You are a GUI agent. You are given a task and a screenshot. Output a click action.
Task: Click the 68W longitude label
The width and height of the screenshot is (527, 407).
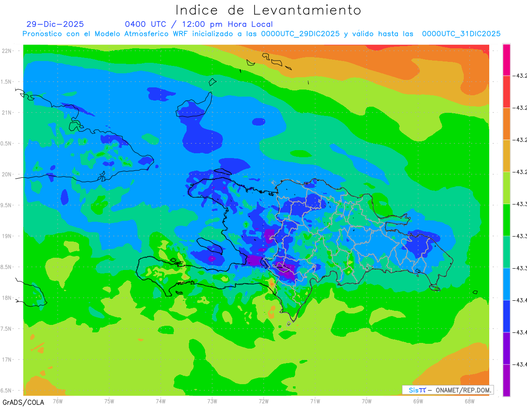click(x=469, y=401)
